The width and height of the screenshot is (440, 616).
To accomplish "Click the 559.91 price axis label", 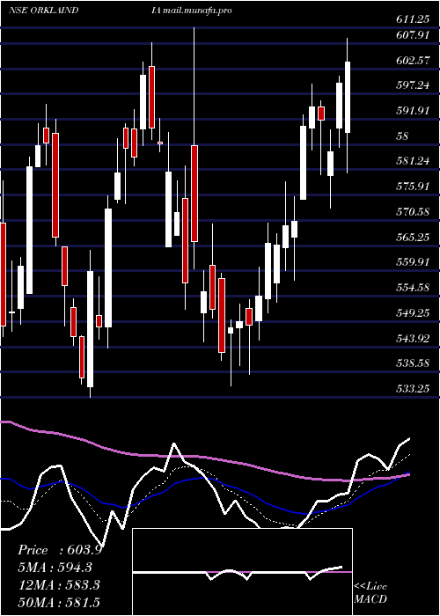I will pyautogui.click(x=414, y=262).
